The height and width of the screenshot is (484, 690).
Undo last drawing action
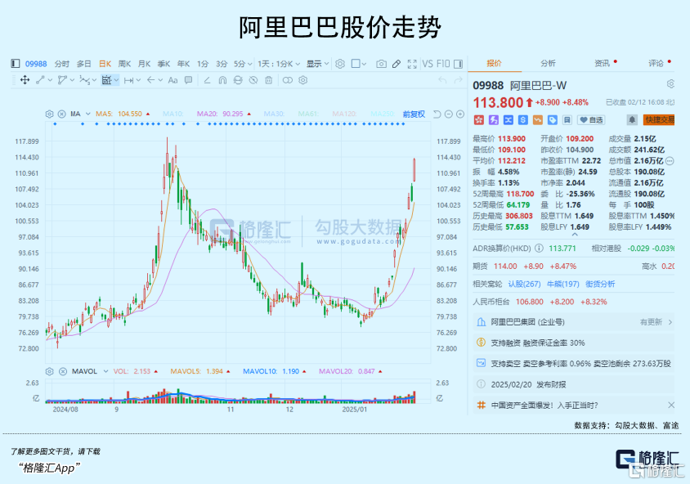point(442,80)
